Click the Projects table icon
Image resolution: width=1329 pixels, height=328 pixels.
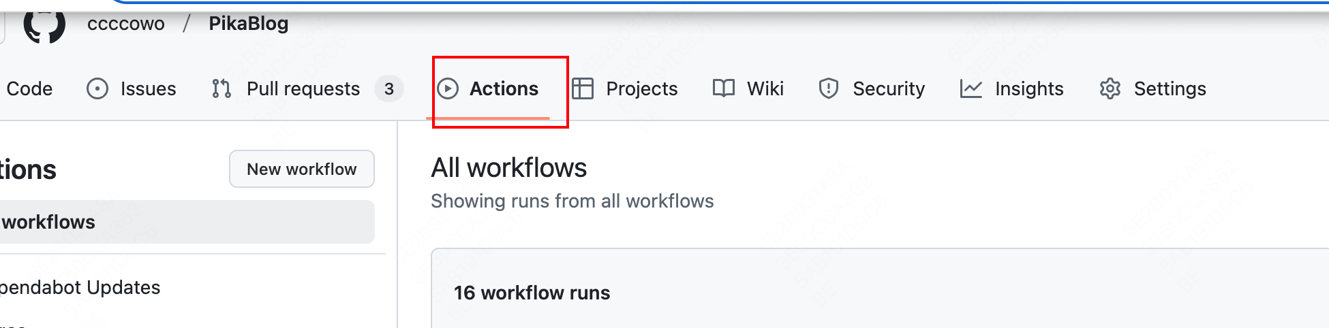tap(583, 88)
